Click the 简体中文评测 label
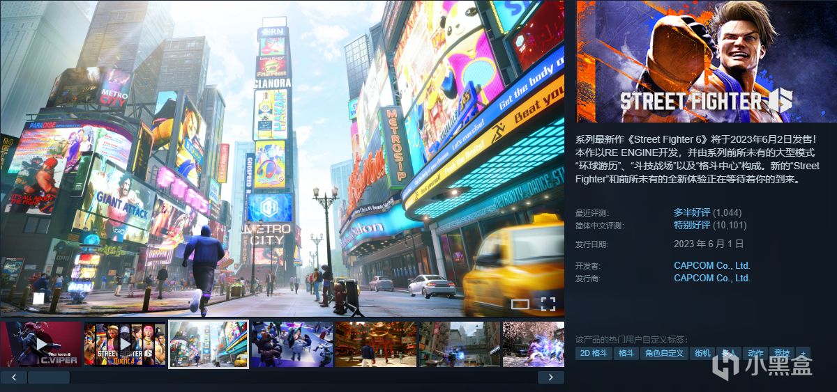837x392 pixels. click(x=600, y=226)
